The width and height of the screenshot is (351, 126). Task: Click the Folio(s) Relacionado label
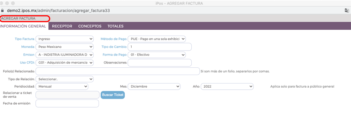pyautogui.click(x=19, y=72)
